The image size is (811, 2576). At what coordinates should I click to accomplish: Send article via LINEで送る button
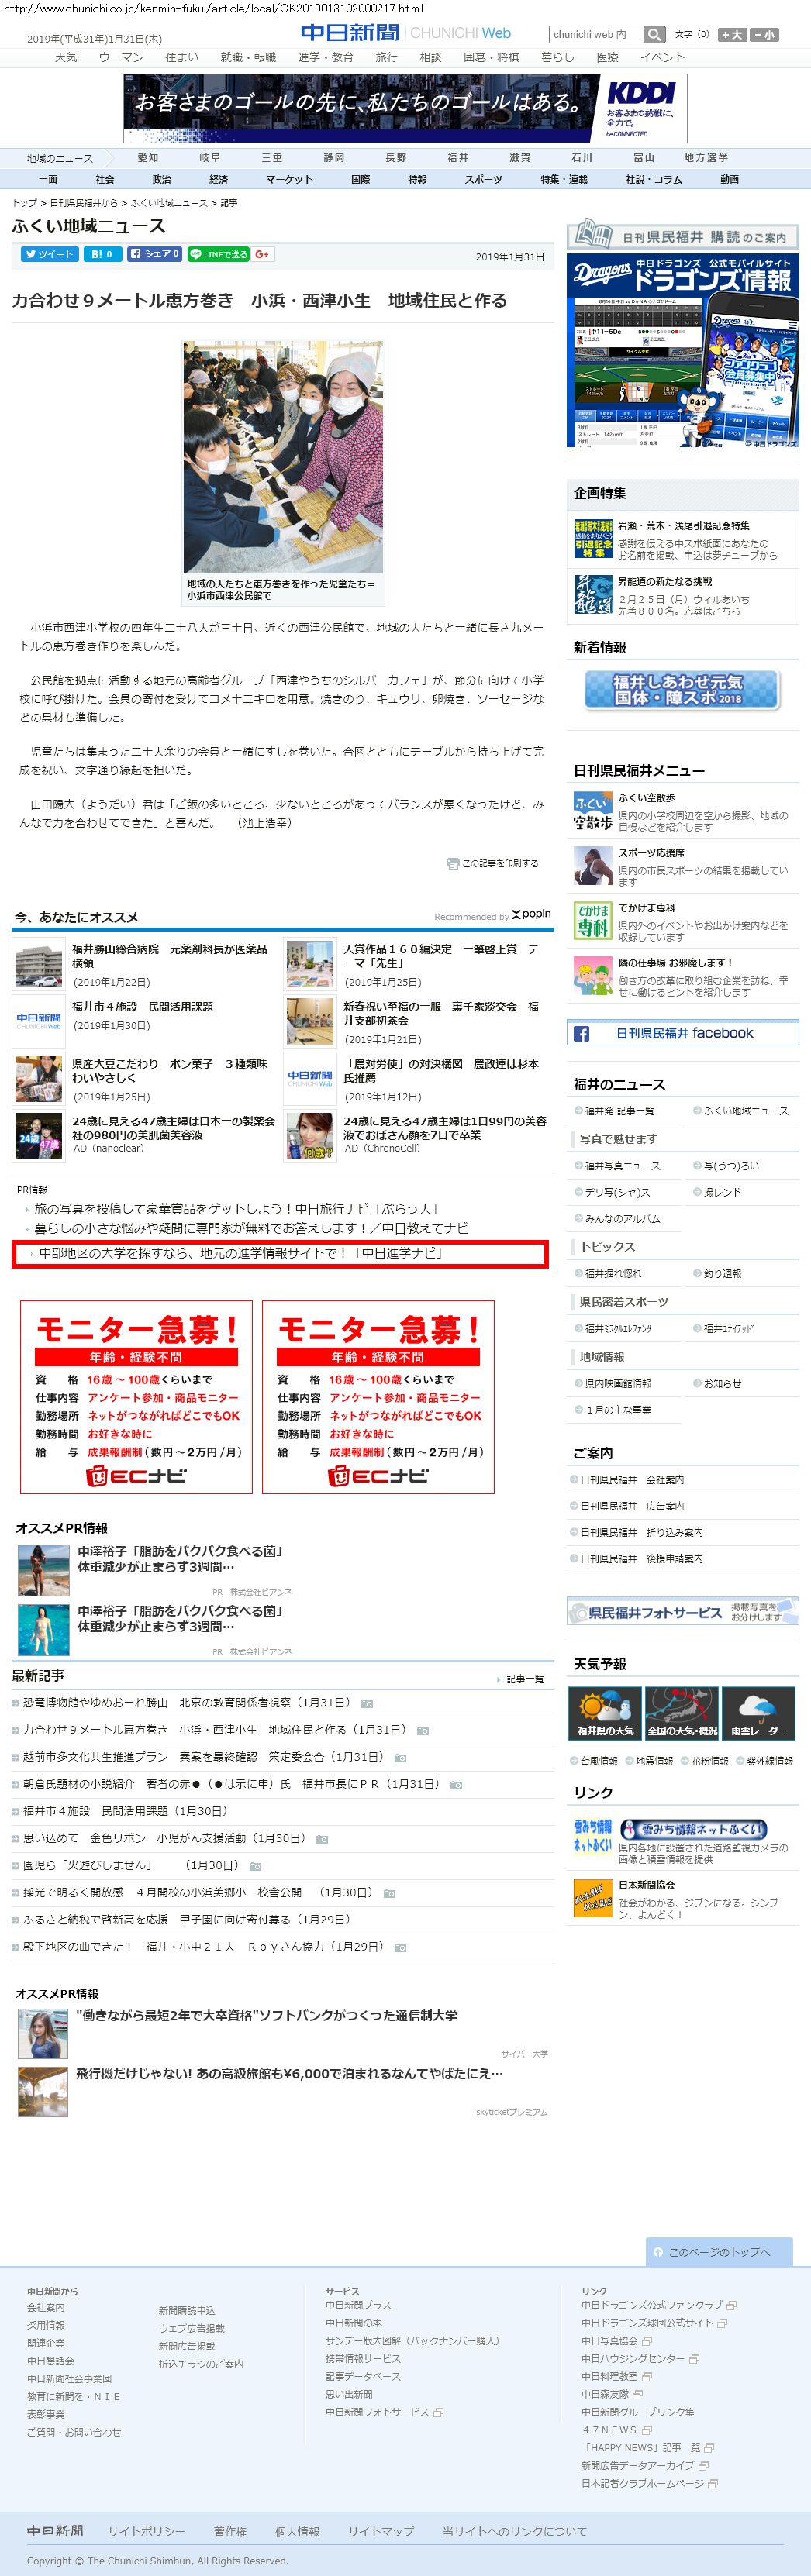(218, 254)
